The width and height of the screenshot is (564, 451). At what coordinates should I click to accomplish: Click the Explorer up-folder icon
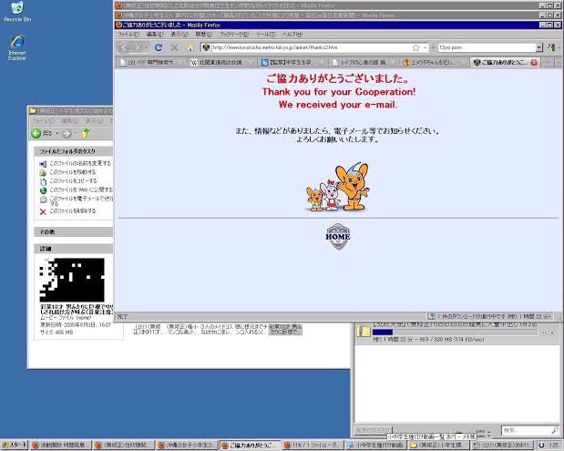[86, 133]
